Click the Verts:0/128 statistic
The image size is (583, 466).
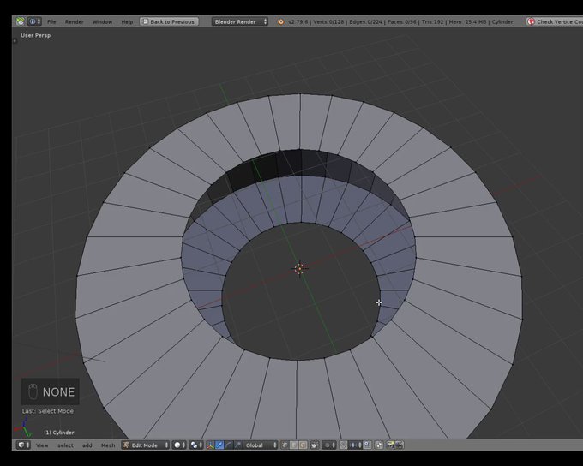tap(328, 22)
